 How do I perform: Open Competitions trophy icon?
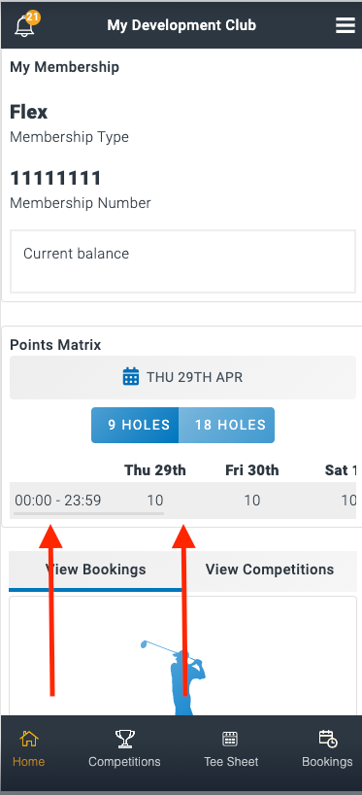[x=124, y=739]
